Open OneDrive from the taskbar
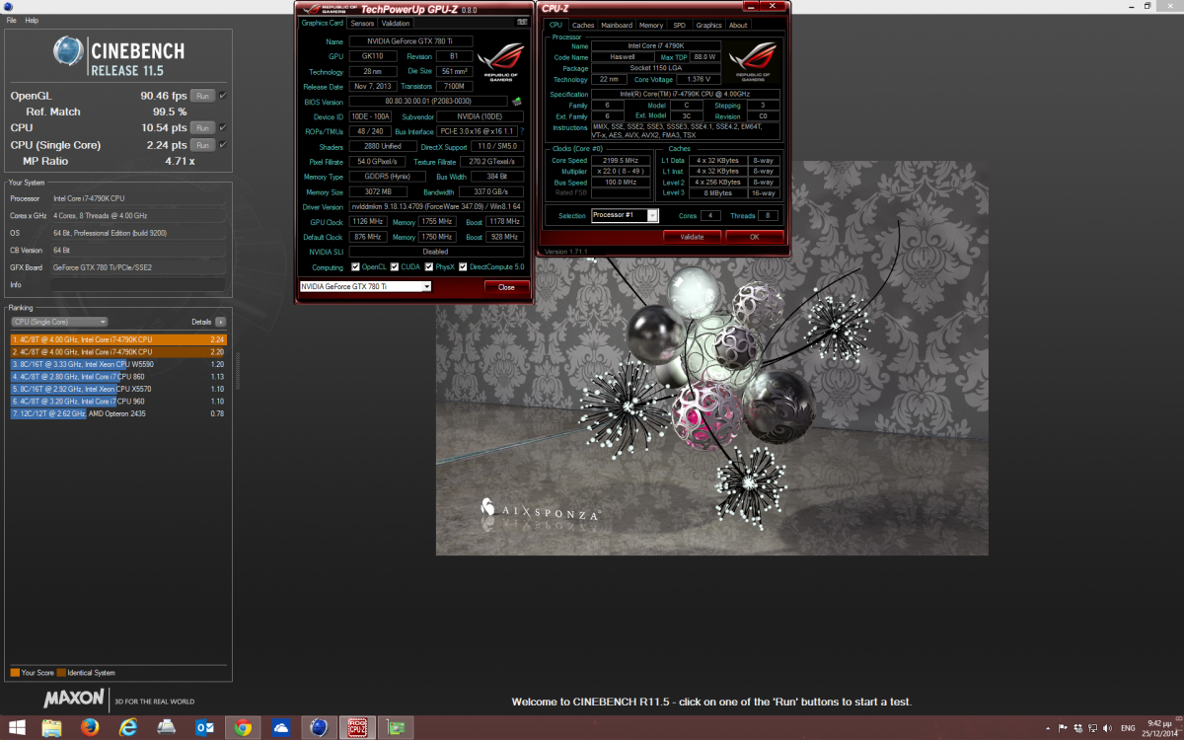This screenshot has height=740, width=1184. point(280,728)
